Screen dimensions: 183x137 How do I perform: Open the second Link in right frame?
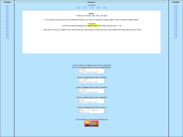click(176, 7)
